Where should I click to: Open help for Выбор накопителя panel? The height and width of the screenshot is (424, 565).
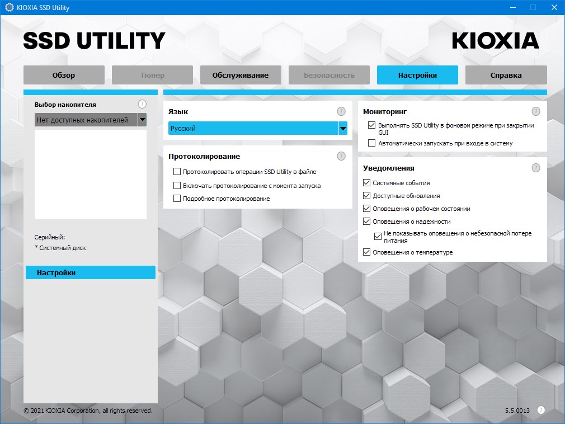click(142, 104)
